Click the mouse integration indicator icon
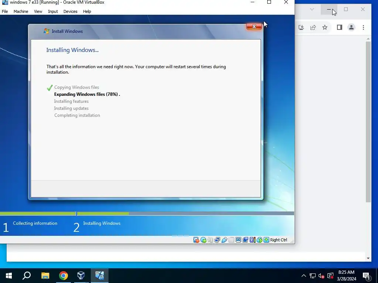Image resolution: width=378 pixels, height=283 pixels. point(259,240)
